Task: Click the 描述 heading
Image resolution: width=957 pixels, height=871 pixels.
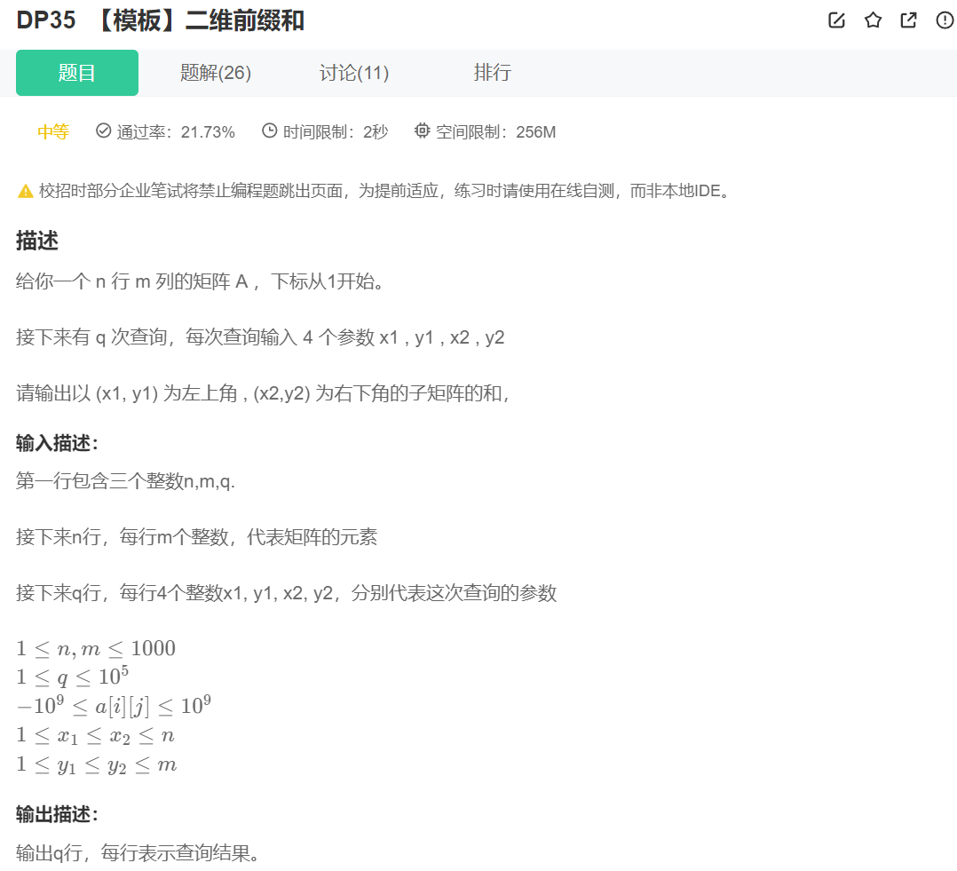Action: click(x=37, y=241)
